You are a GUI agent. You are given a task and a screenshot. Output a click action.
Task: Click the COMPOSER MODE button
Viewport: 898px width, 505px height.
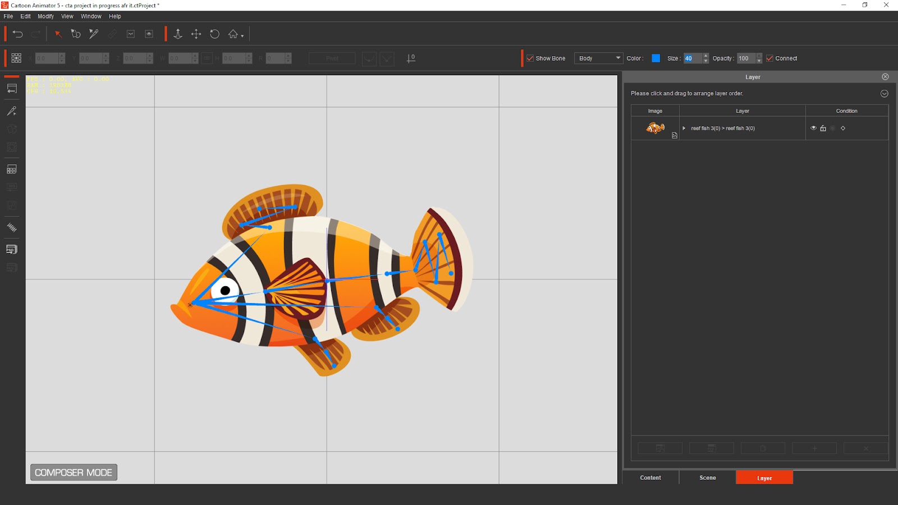[74, 472]
